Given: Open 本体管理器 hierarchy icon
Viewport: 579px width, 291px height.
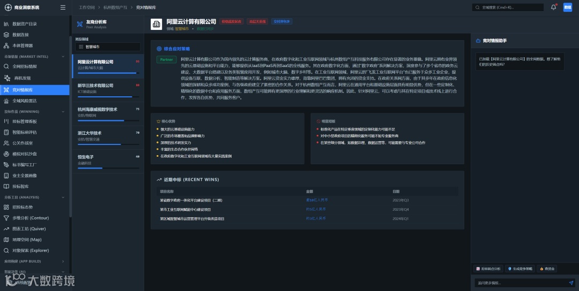Looking at the screenshot, I should point(6,45).
